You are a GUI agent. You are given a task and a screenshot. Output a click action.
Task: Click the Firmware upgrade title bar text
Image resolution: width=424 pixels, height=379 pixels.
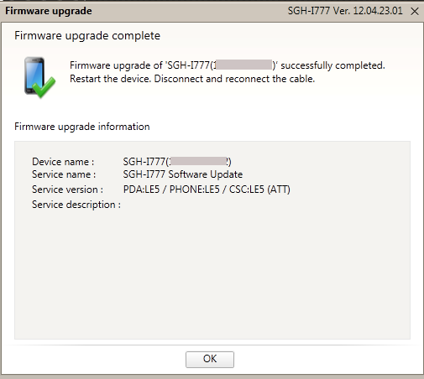coord(49,11)
